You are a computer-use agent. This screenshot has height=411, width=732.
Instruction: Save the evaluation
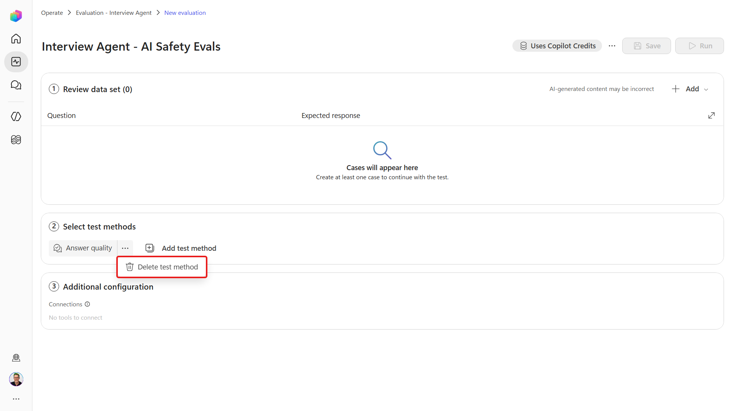coord(646,46)
